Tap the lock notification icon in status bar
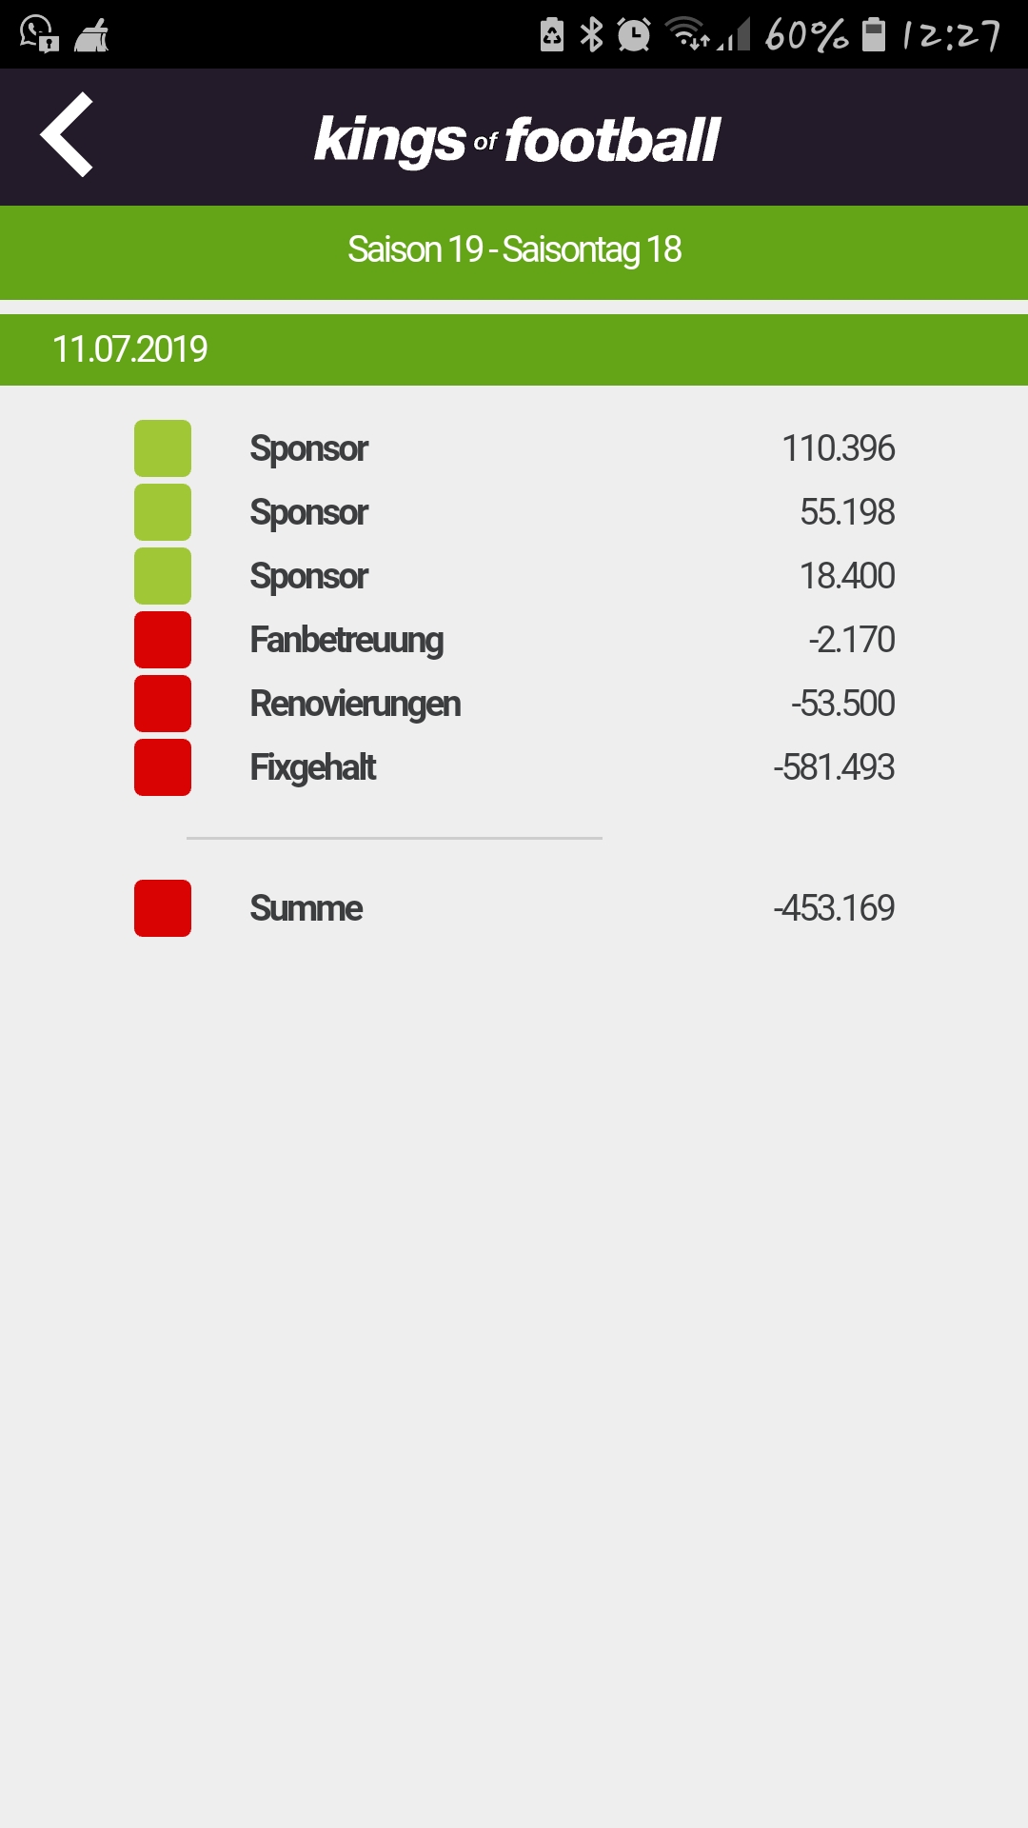The image size is (1028, 1828). point(39,34)
